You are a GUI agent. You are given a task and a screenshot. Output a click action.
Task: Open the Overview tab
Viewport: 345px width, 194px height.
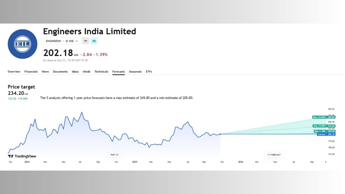[14, 72]
